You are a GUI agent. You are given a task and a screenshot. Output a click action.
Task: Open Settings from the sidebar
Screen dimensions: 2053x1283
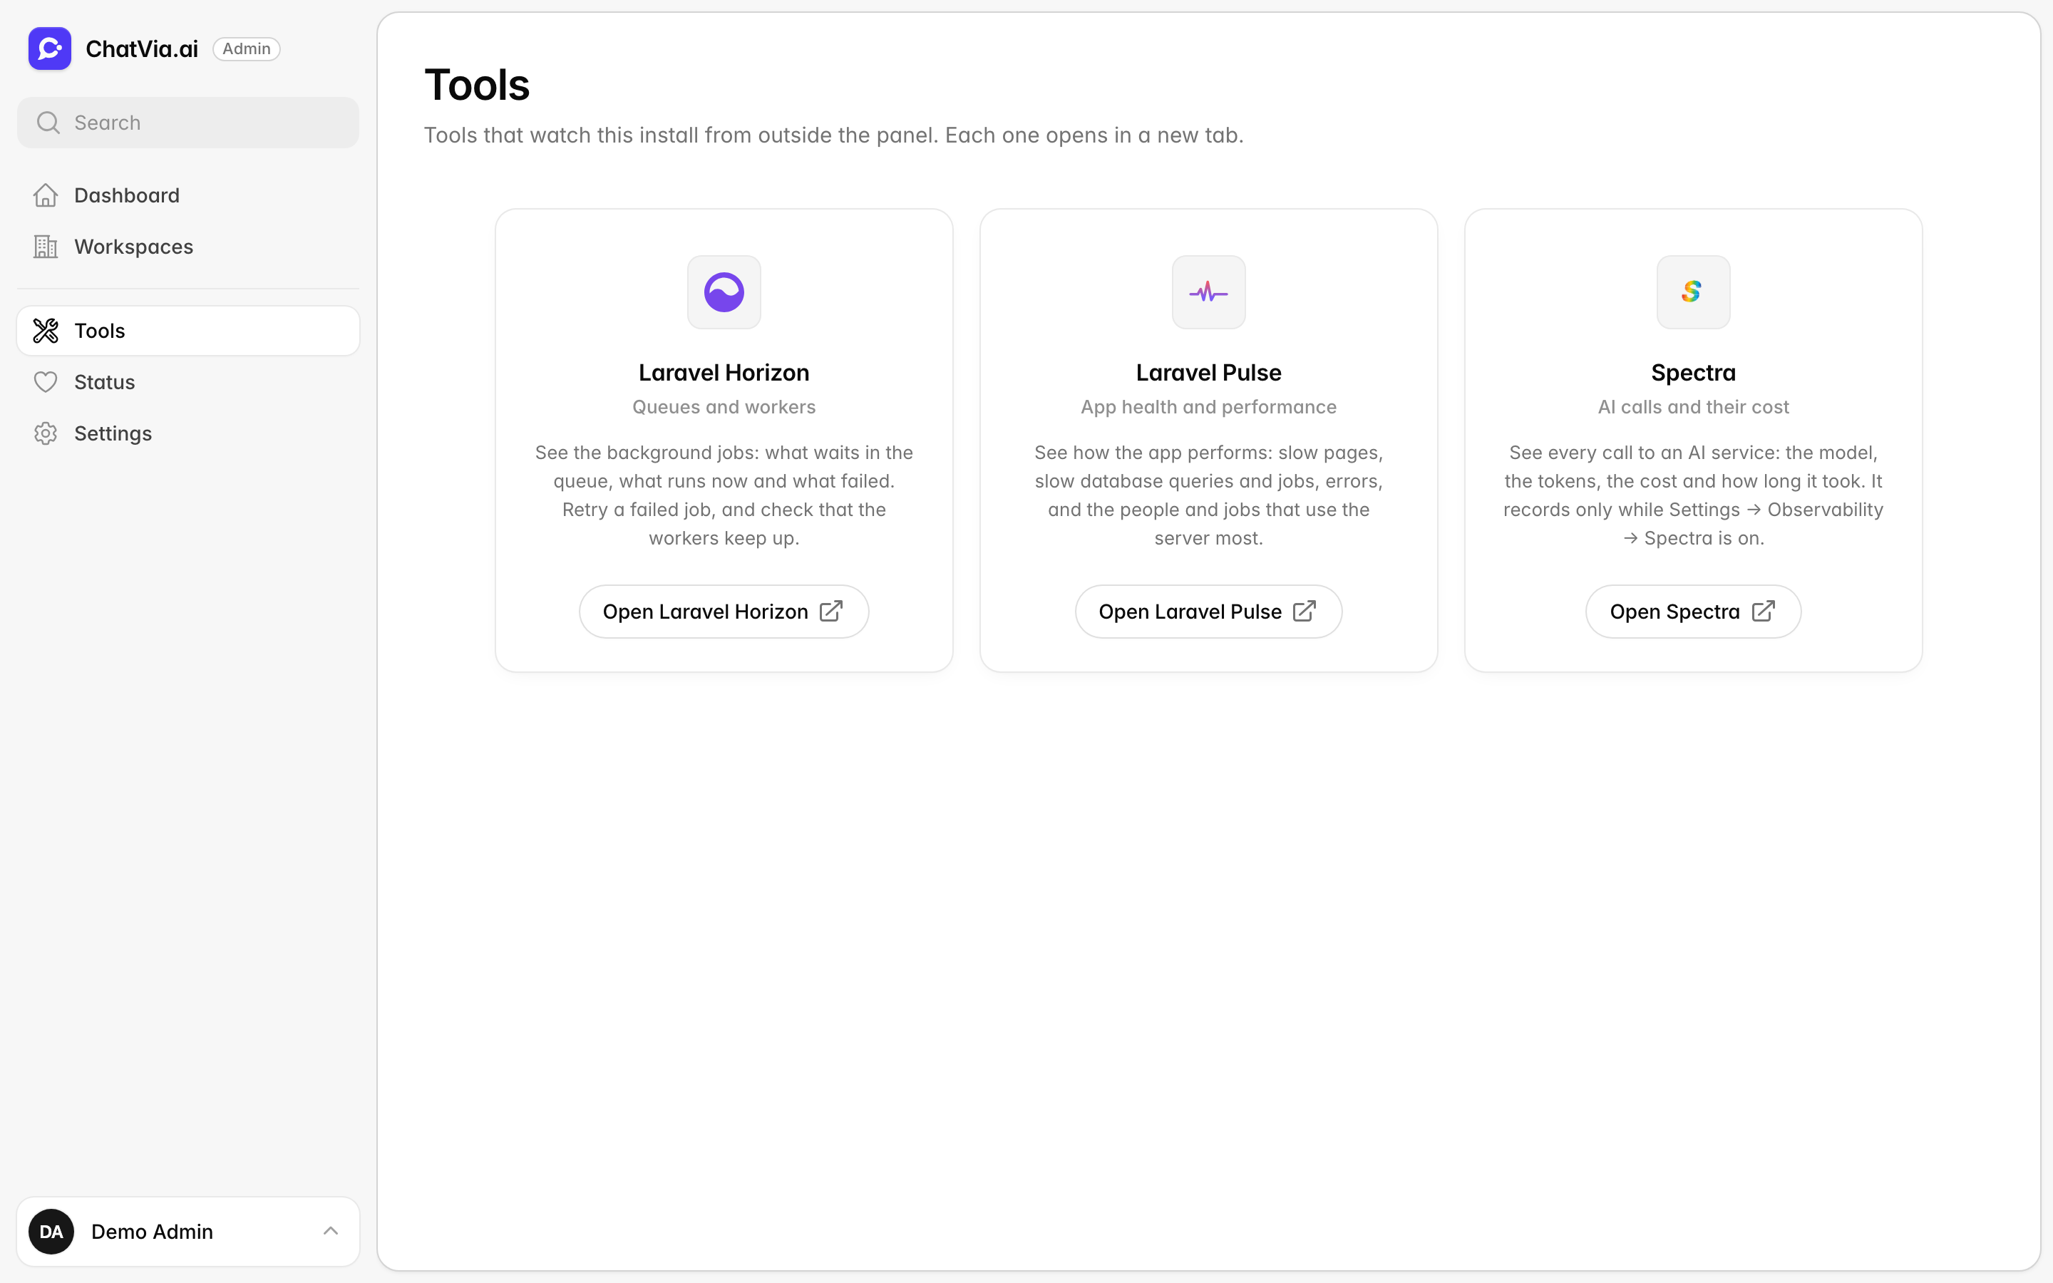pyautogui.click(x=188, y=433)
